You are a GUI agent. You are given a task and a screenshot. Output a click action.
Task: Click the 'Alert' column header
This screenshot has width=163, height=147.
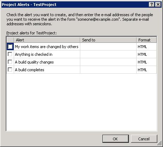[47, 40]
